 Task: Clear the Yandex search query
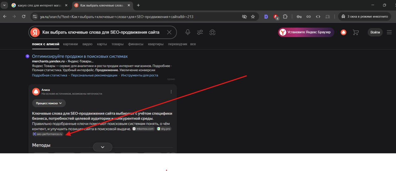(169, 32)
